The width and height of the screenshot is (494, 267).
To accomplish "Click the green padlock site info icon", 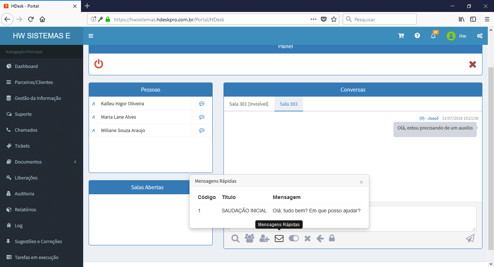I will pos(108,19).
